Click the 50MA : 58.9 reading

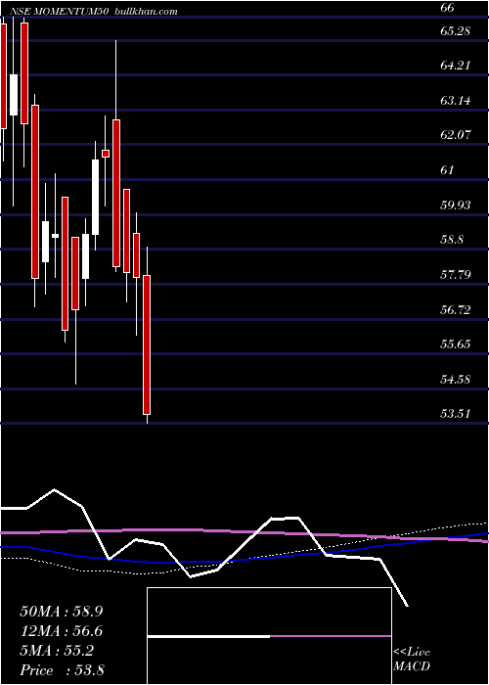pos(62,612)
